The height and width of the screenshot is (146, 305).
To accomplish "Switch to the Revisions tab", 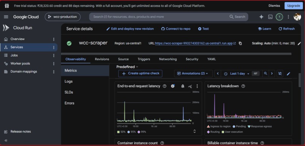I will (x=102, y=59).
